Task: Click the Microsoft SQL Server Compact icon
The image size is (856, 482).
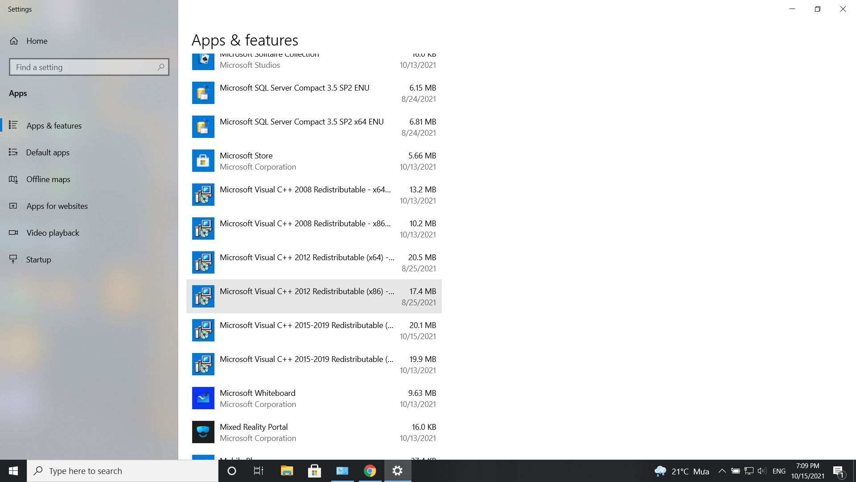Action: [203, 92]
